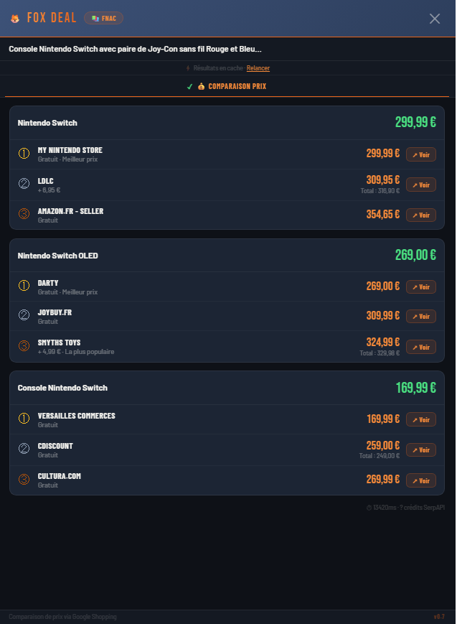Click rank 1 medal icon beside Darty
Image resolution: width=457 pixels, height=624 pixels.
pyautogui.click(x=24, y=287)
